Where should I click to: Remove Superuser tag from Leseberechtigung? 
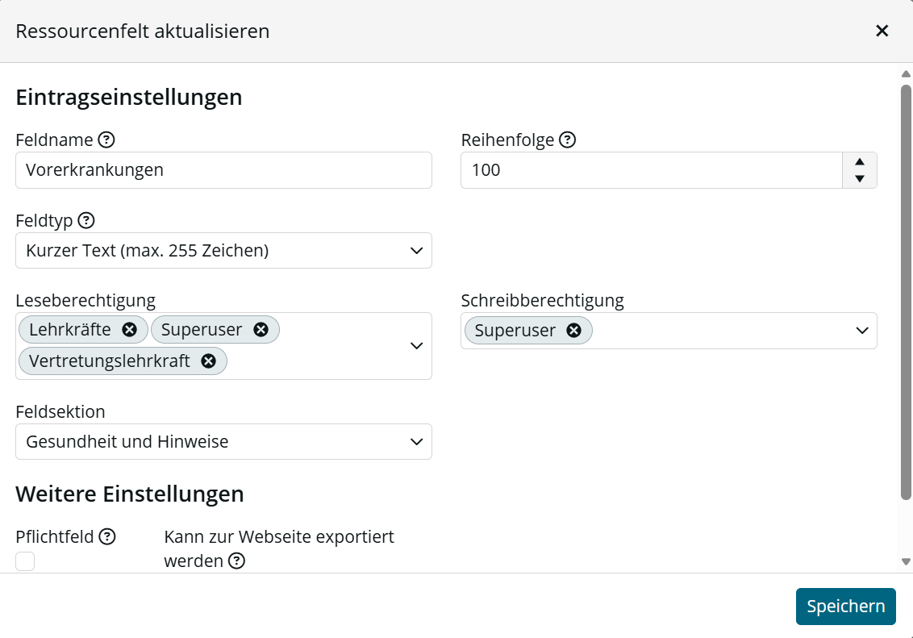pyautogui.click(x=261, y=329)
